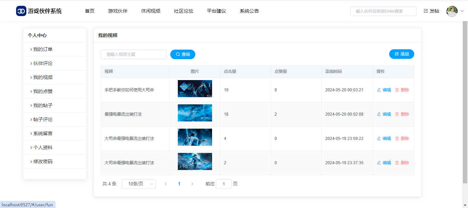This screenshot has width=468, height=208.
Task: Open 社区论坛 in top navigation
Action: click(x=183, y=11)
